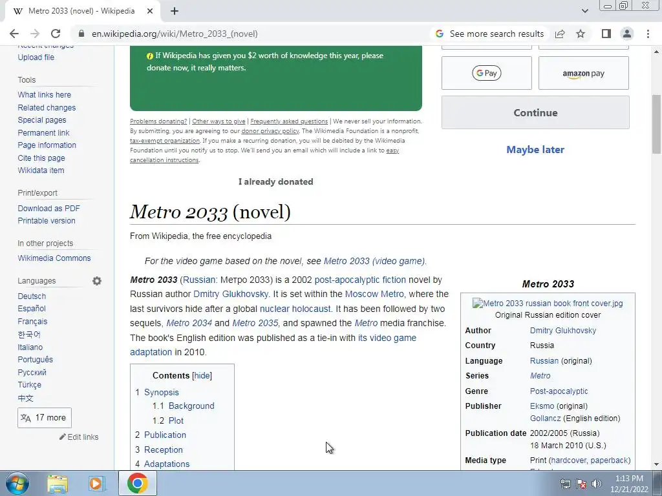Open nuclear holocaust link

(x=295, y=309)
